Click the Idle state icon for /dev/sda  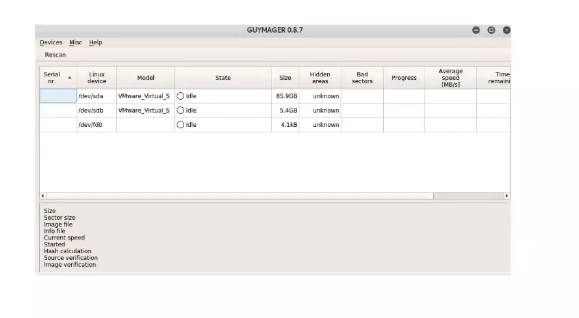coord(180,96)
